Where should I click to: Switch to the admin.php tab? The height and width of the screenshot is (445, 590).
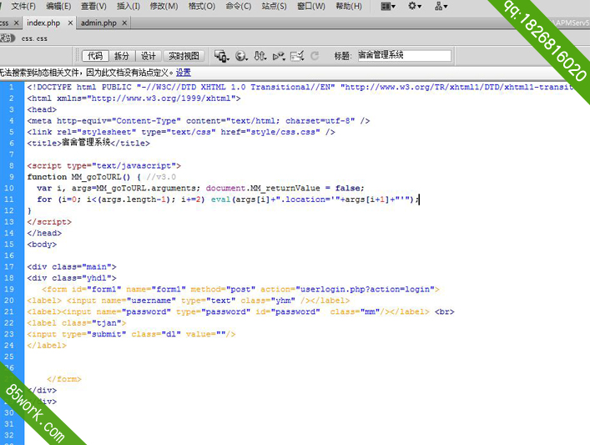(x=98, y=23)
